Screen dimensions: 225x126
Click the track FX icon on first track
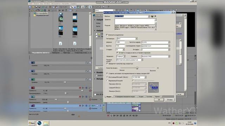tap(87, 63)
